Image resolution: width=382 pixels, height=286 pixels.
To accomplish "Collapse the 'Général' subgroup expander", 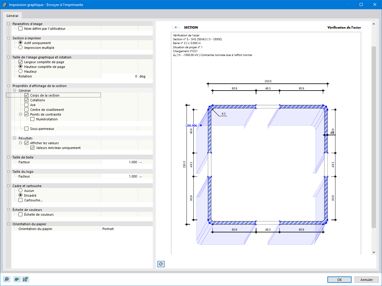I will click(x=14, y=91).
